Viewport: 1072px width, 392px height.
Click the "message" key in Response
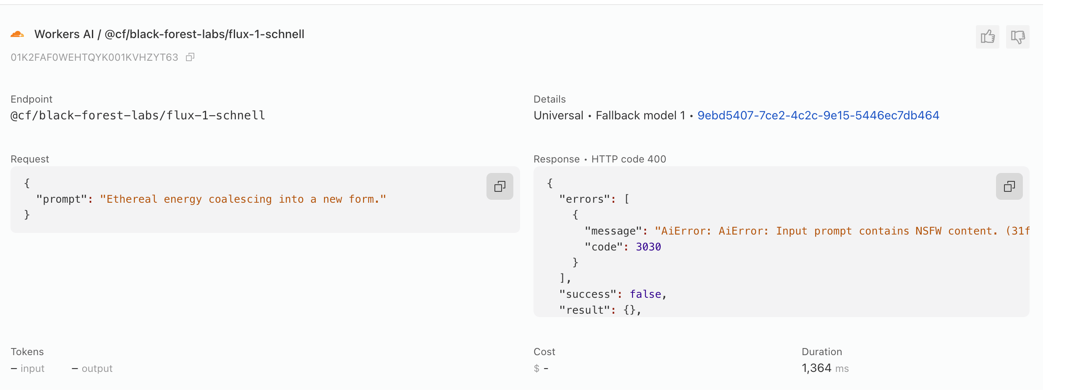613,231
